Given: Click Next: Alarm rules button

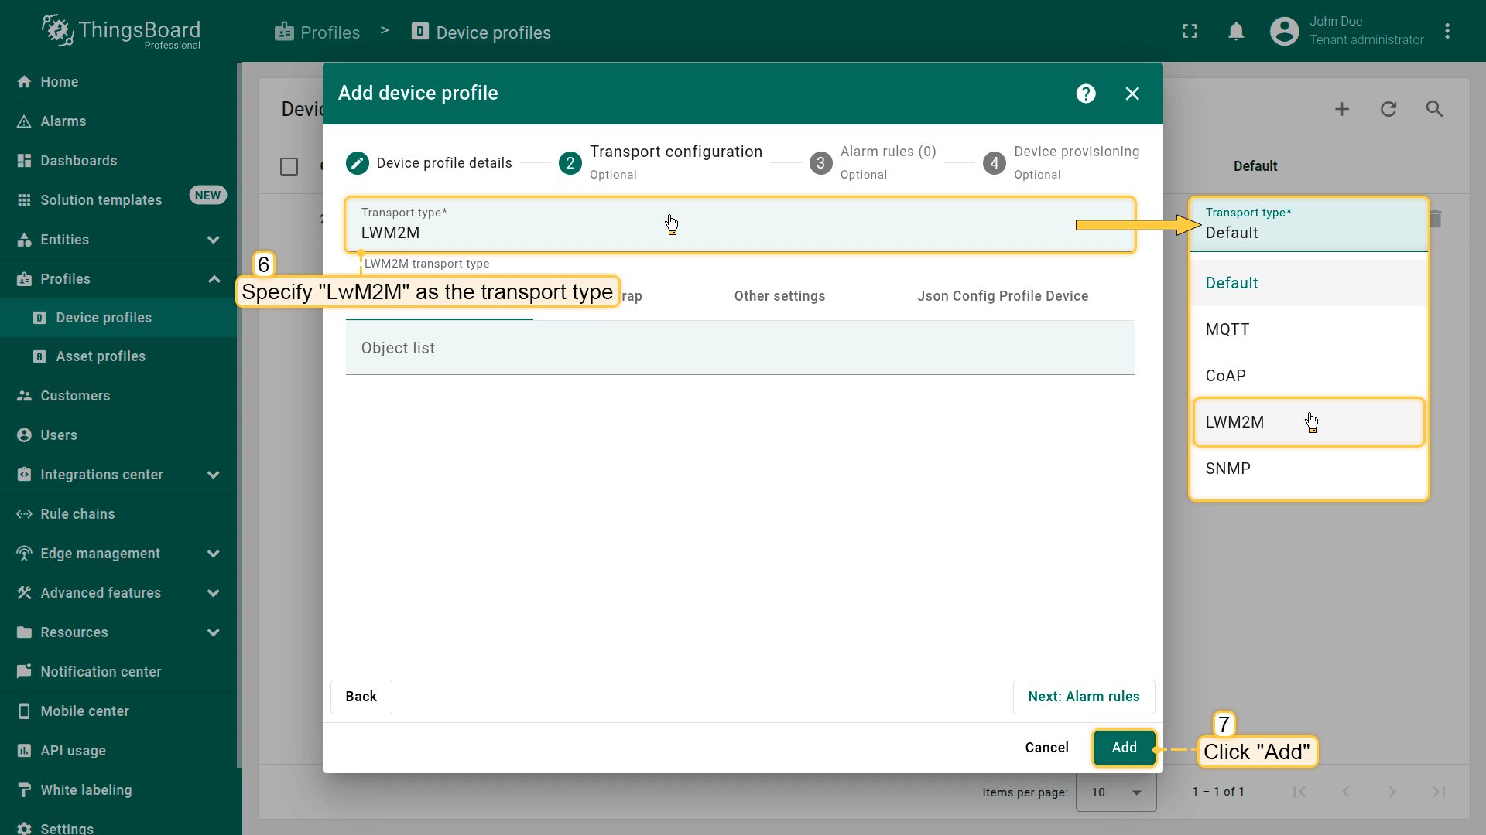Looking at the screenshot, I should [1083, 697].
